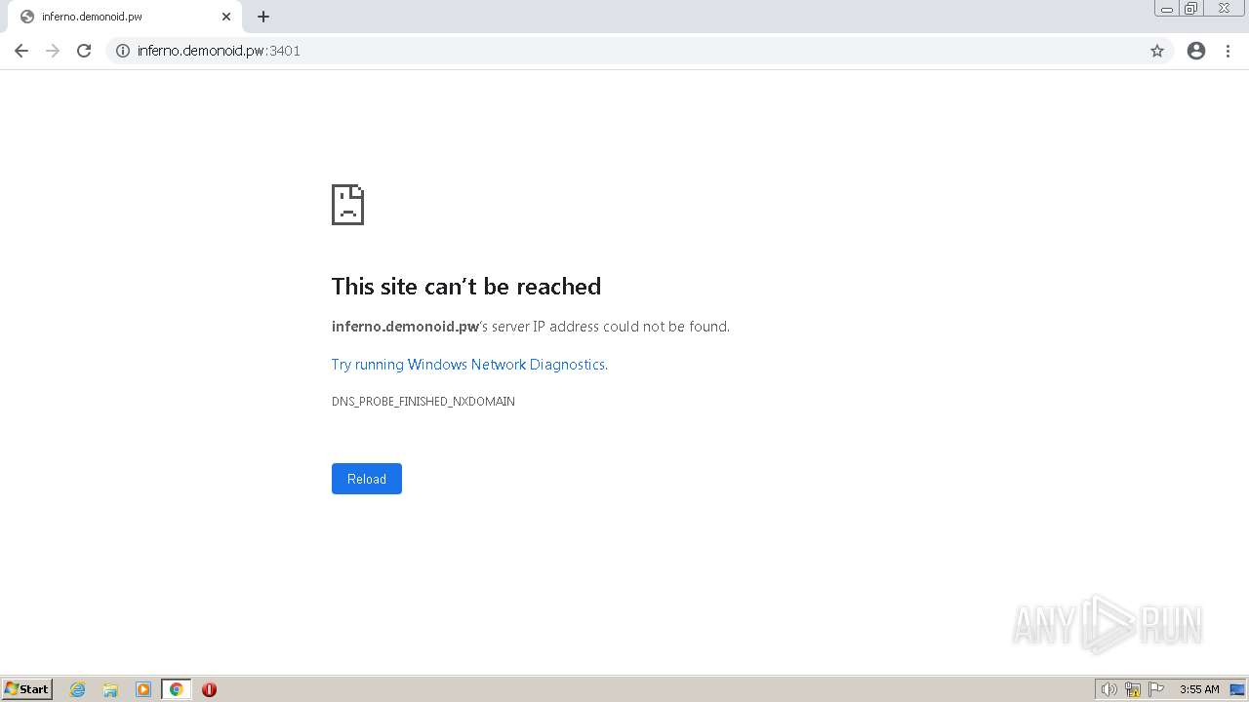This screenshot has width=1249, height=702.
Task: Open a new tab with the plus button
Action: 263,17
